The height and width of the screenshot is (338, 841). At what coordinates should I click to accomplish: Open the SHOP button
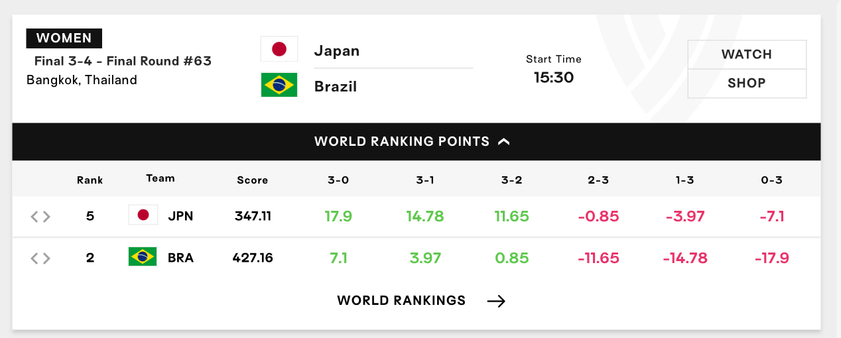pos(747,84)
